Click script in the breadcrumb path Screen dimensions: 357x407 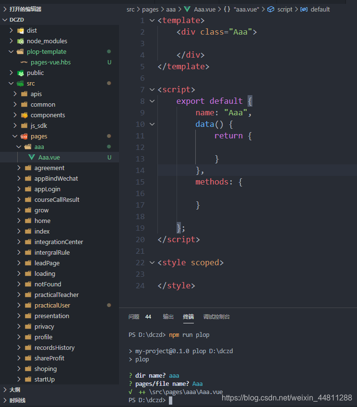click(285, 10)
